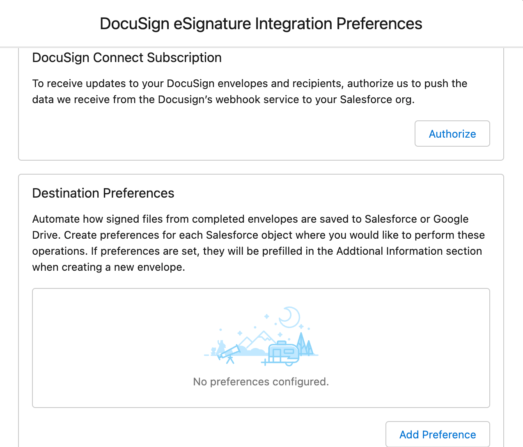Click the crescent moon in the illustration

[x=290, y=317]
